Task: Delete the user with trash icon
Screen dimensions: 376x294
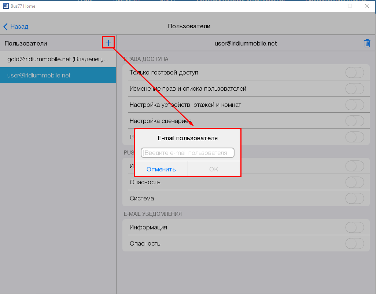Action: click(367, 43)
